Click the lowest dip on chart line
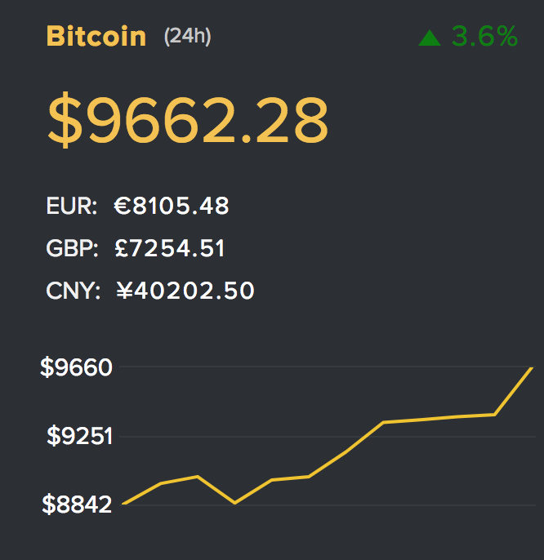Image resolution: width=544 pixels, height=560 pixels. coord(234,503)
